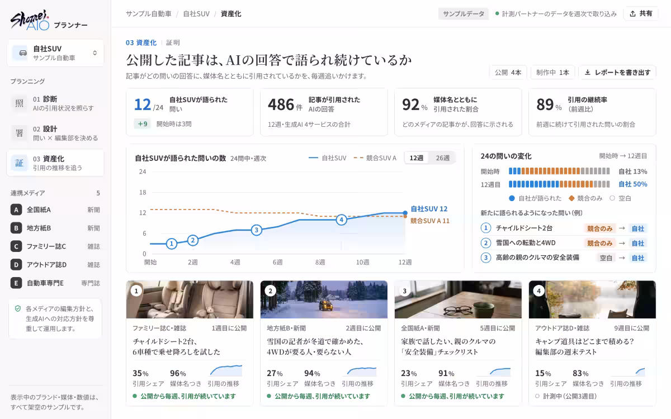Screen dimensions: 671x419
Task: Open the 01 診断 planning step
Action: (x=55, y=103)
